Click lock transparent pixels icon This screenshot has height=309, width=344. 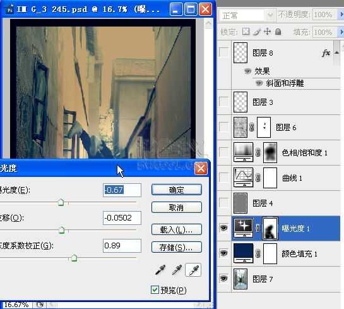[x=246, y=32]
